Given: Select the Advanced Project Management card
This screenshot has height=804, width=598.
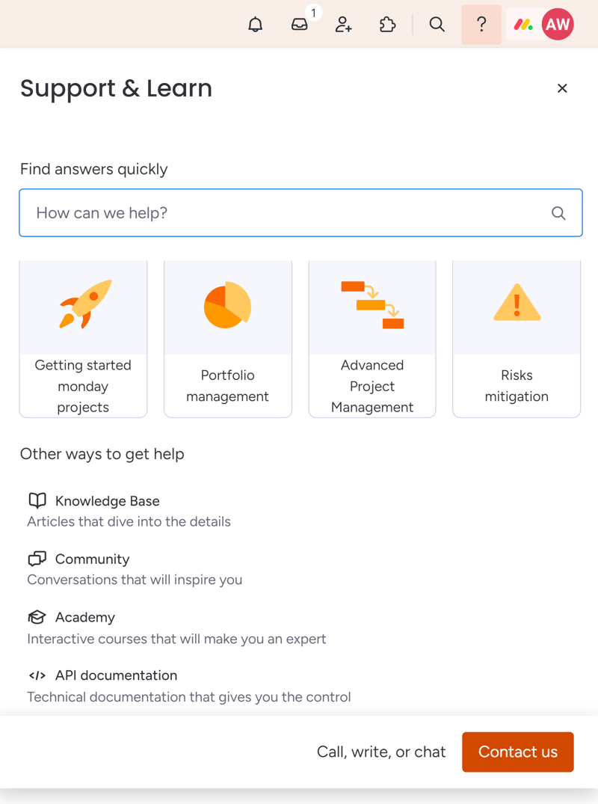Looking at the screenshot, I should tap(372, 339).
